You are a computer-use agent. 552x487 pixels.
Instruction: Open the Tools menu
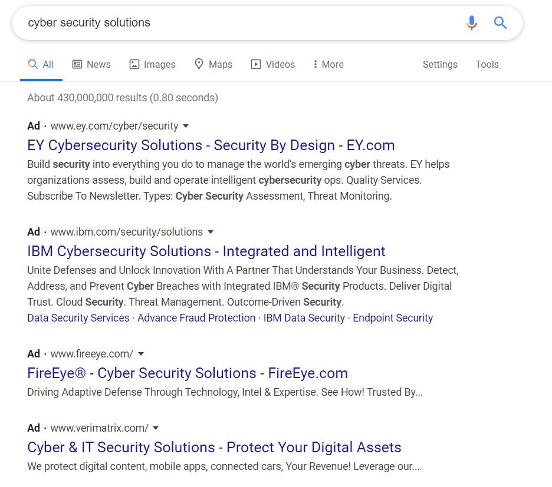click(x=487, y=64)
